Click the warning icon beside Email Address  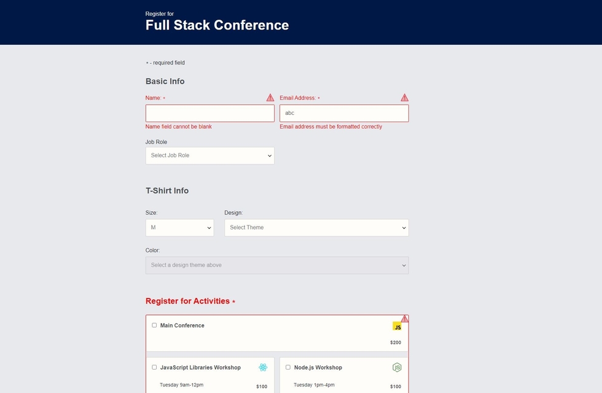pyautogui.click(x=404, y=98)
